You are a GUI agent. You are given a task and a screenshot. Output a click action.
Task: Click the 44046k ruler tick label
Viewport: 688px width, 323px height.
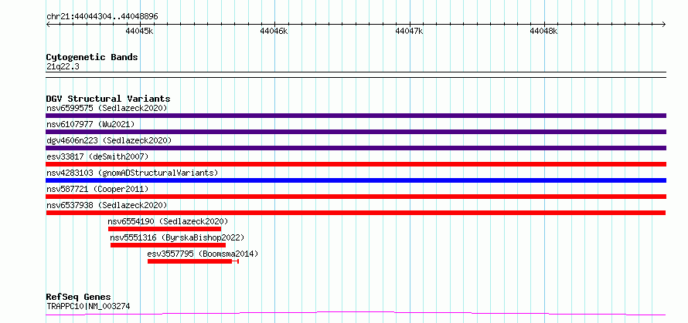click(x=274, y=31)
